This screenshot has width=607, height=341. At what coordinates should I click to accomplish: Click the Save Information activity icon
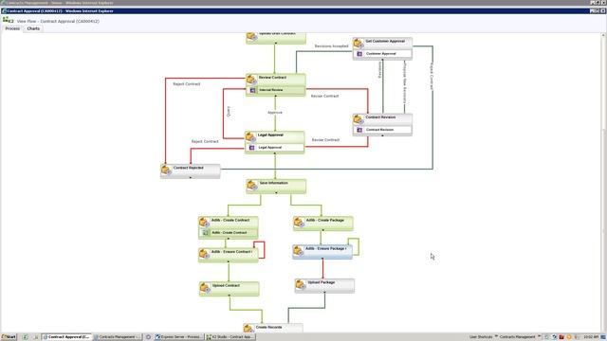(x=252, y=185)
